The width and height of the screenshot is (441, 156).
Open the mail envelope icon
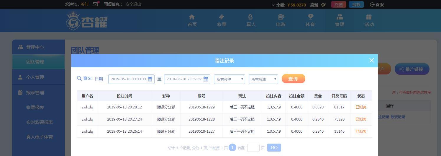click(x=95, y=4)
